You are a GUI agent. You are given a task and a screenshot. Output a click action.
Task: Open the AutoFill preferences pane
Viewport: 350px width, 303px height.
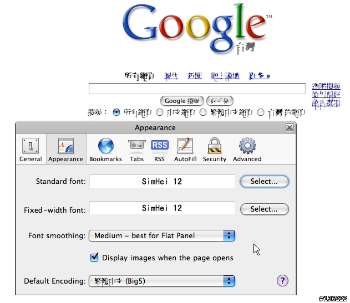185,150
